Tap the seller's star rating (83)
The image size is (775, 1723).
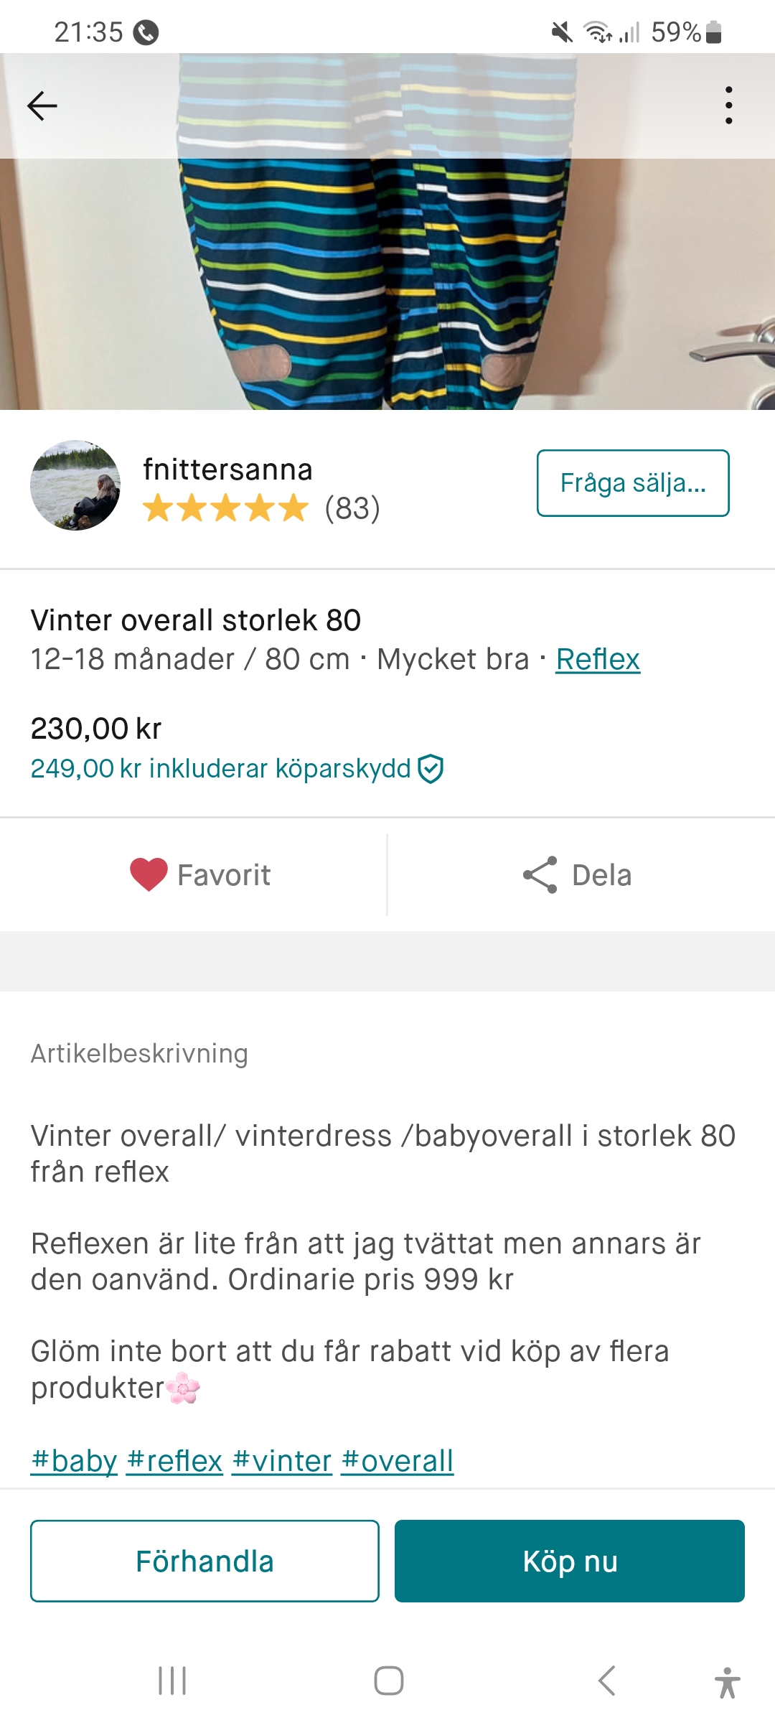click(x=261, y=508)
